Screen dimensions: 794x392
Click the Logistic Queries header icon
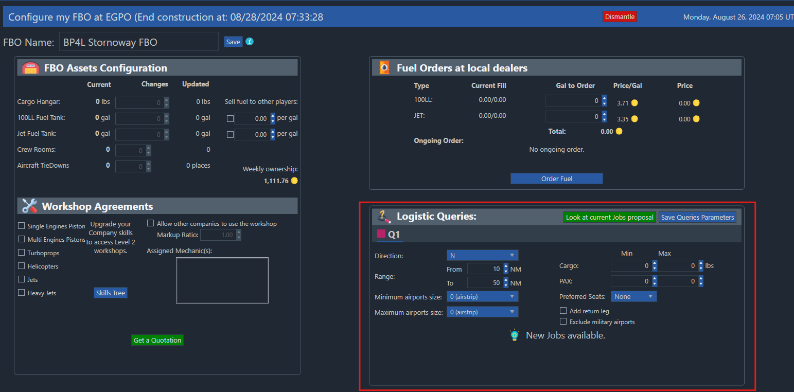(x=384, y=217)
